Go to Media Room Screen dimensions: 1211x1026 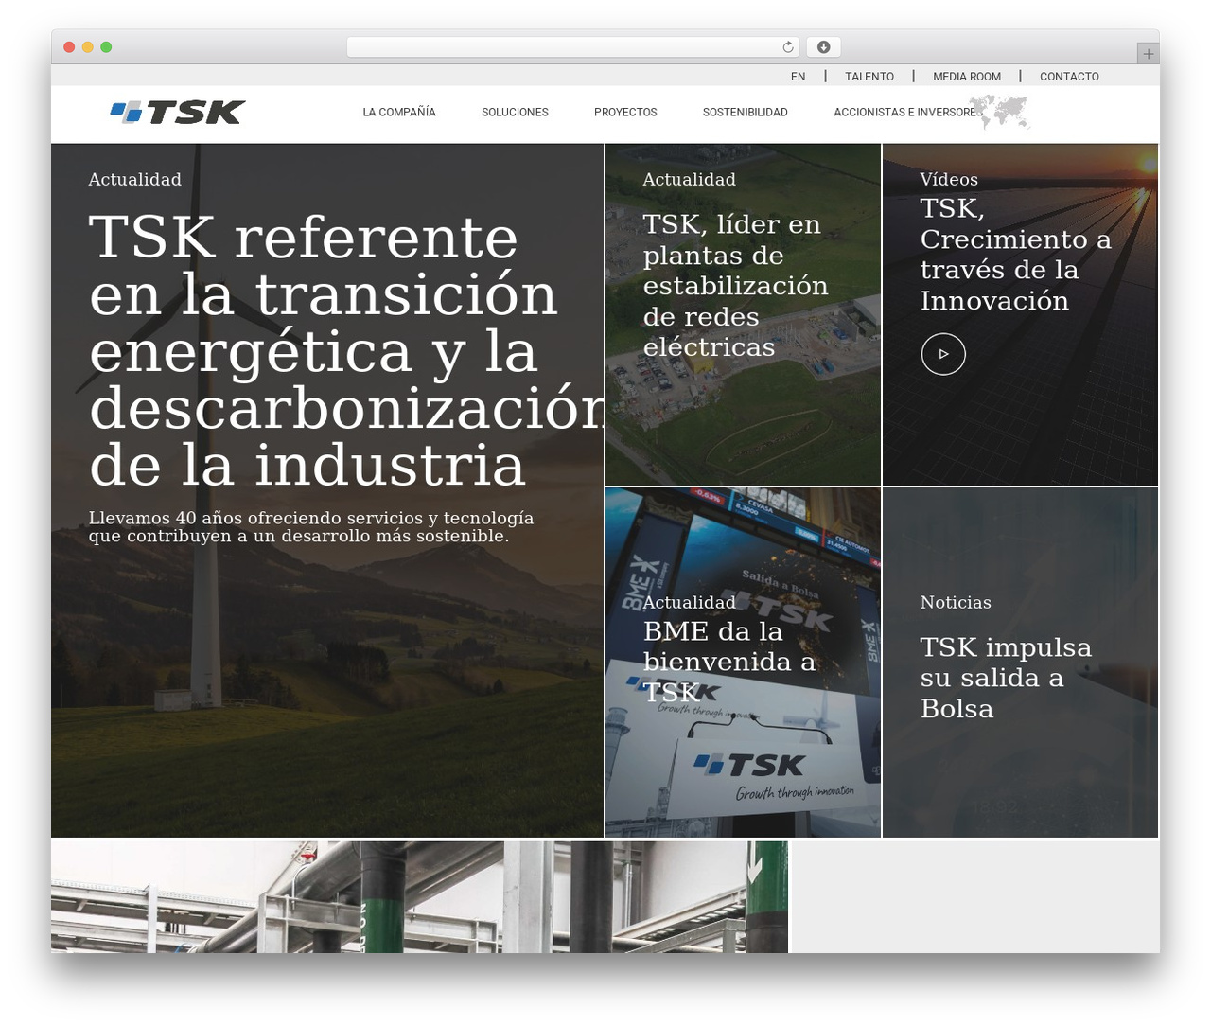coord(967,77)
